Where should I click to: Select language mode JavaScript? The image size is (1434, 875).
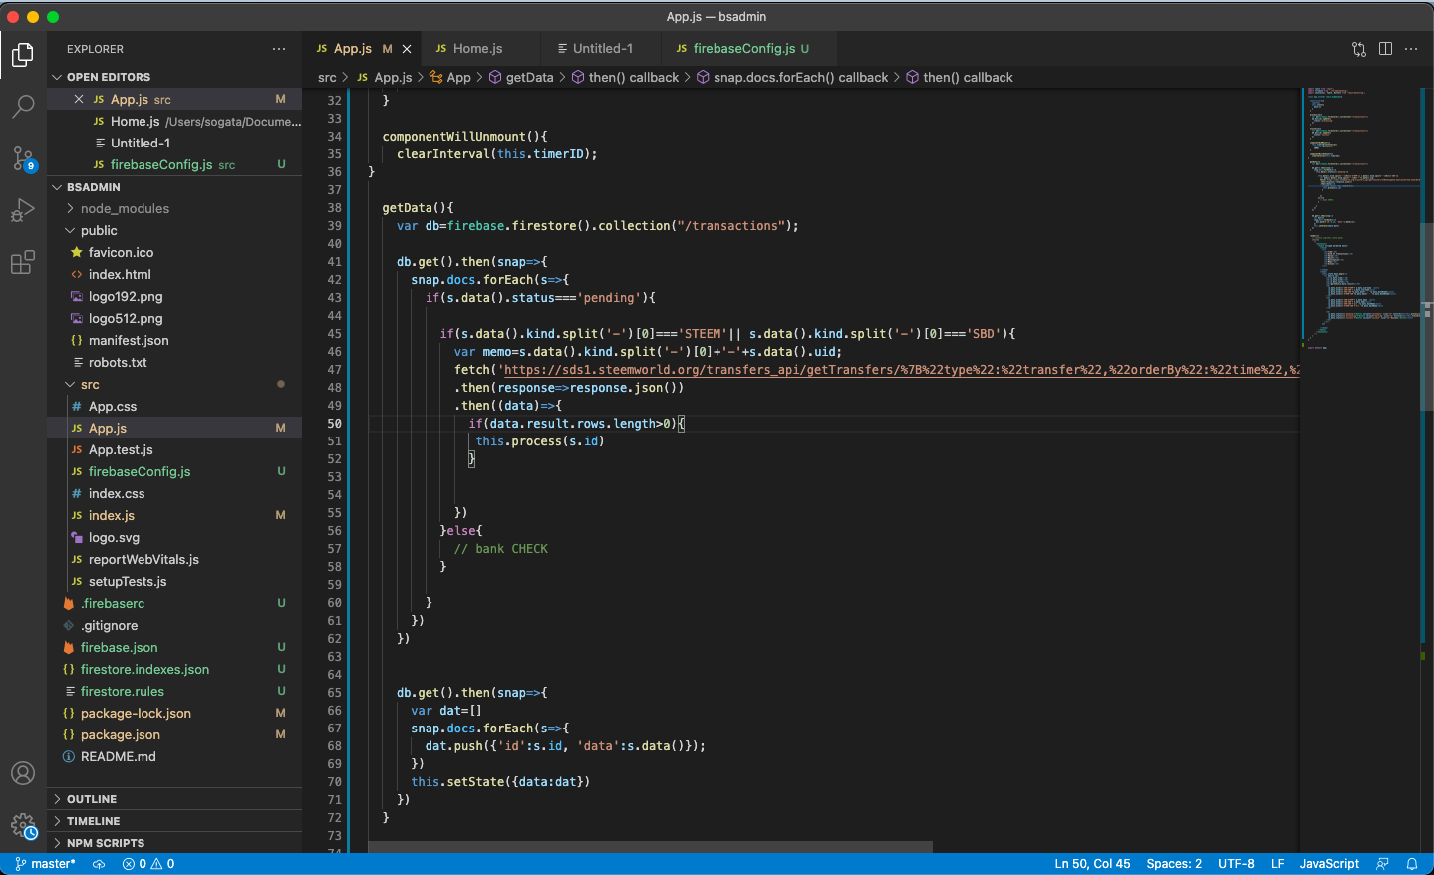1329,864
